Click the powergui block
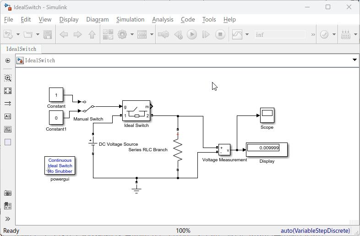360x236 pixels. coord(60,166)
